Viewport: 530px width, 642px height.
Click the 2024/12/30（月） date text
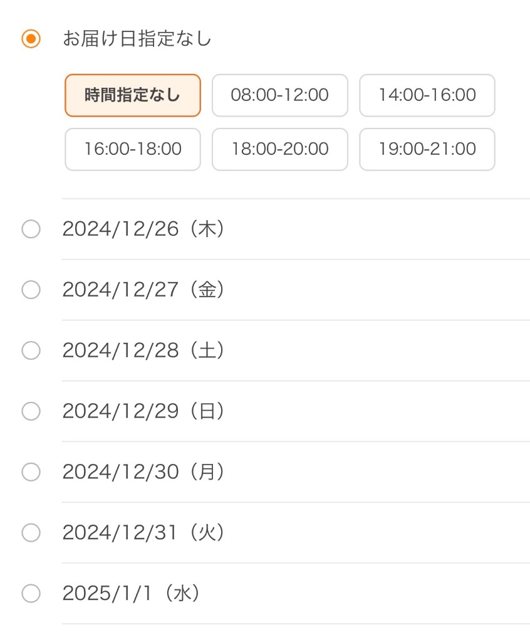(143, 471)
